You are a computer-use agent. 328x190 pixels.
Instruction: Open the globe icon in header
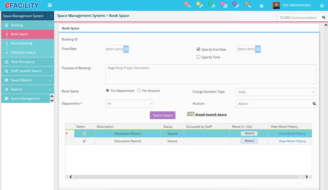[x=261, y=6]
